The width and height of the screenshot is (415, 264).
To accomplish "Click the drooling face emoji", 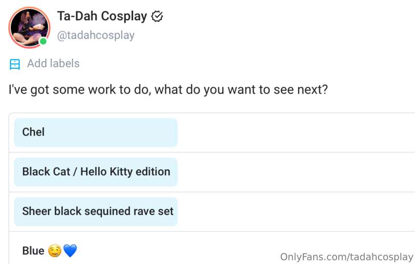I will [x=55, y=251].
